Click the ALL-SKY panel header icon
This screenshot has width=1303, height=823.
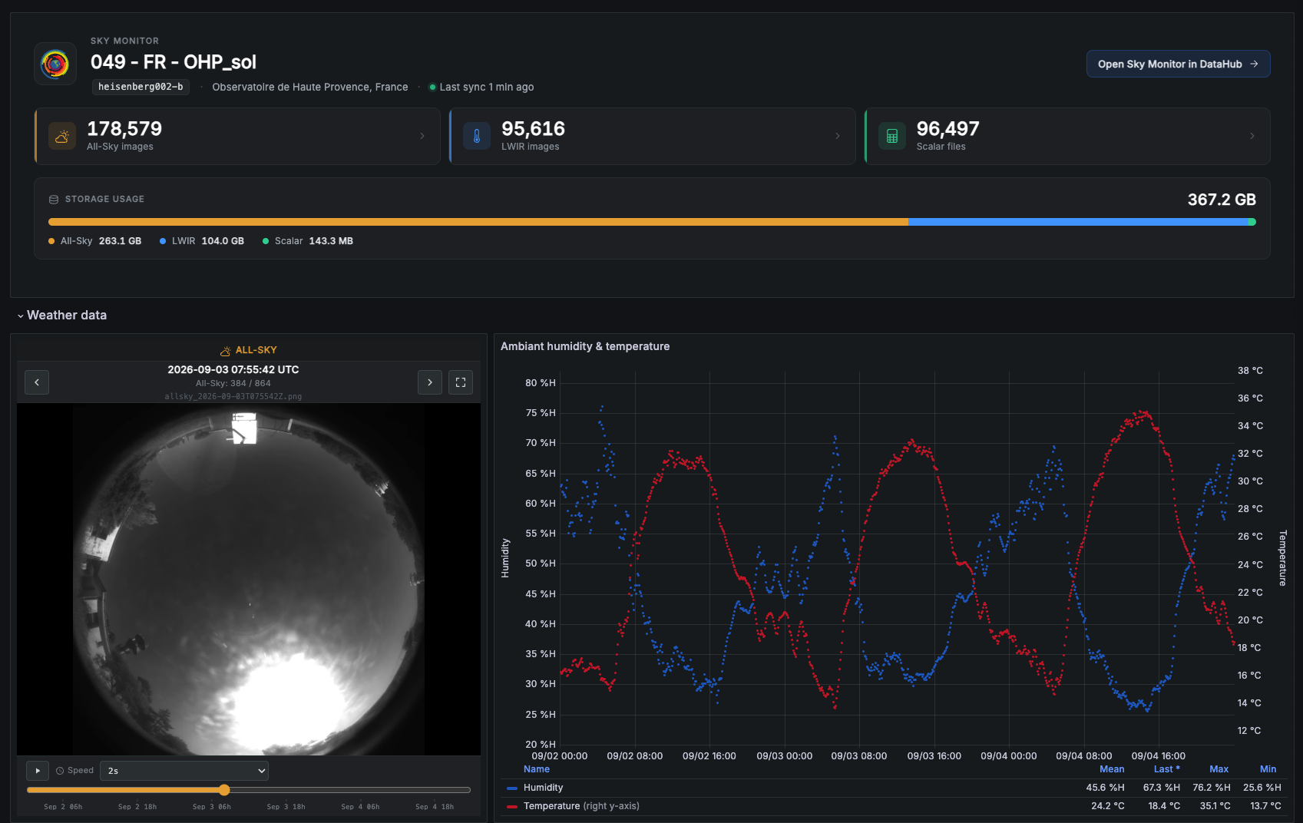226,351
